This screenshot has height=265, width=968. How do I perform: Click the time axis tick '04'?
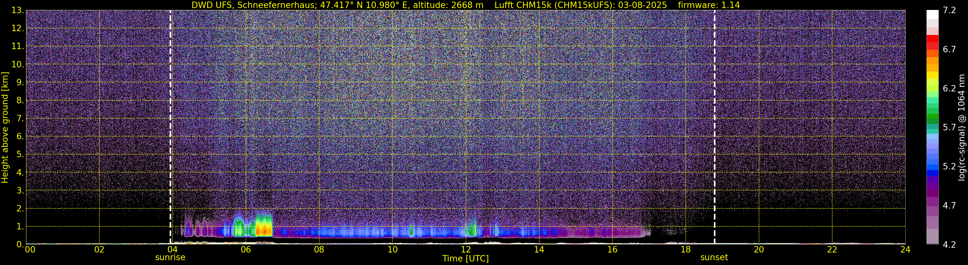(x=173, y=250)
